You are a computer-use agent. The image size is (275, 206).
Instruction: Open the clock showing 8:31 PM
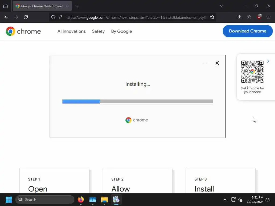pos(255,200)
